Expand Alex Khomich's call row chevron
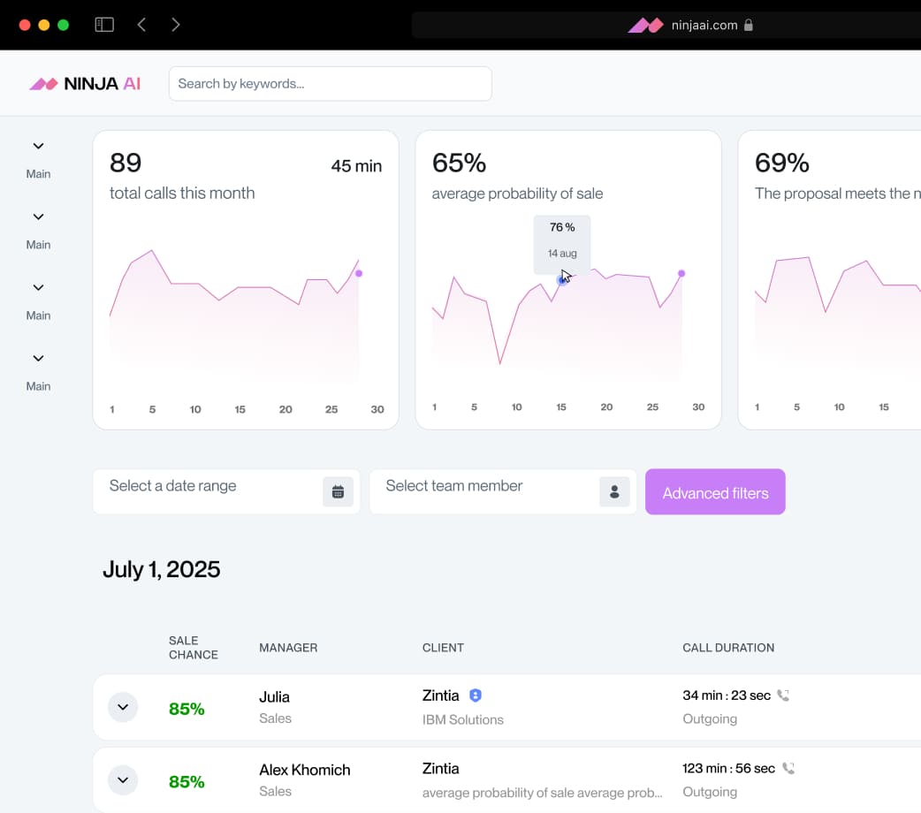921x813 pixels. pos(123,779)
